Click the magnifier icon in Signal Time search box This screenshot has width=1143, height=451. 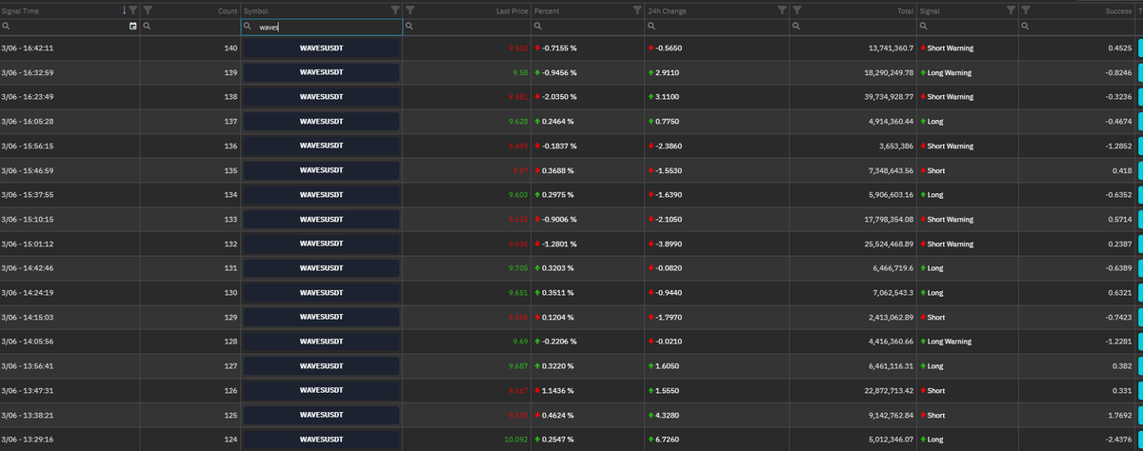6,27
